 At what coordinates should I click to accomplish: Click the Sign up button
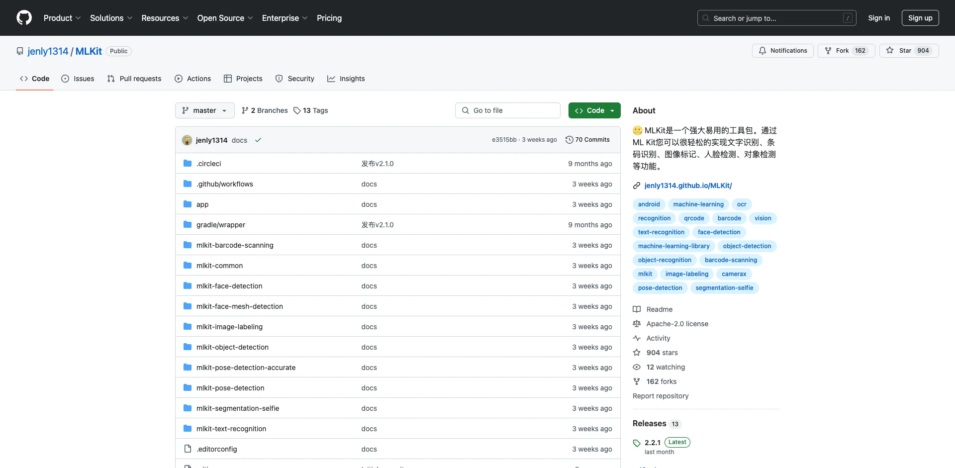[920, 18]
